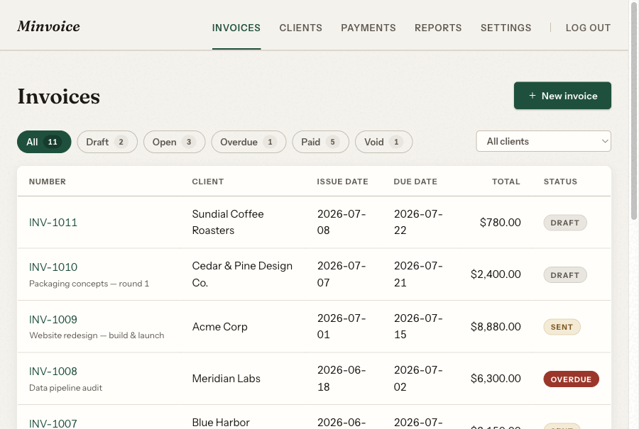
Task: Switch to the Invoices nav tab
Action: coord(236,28)
